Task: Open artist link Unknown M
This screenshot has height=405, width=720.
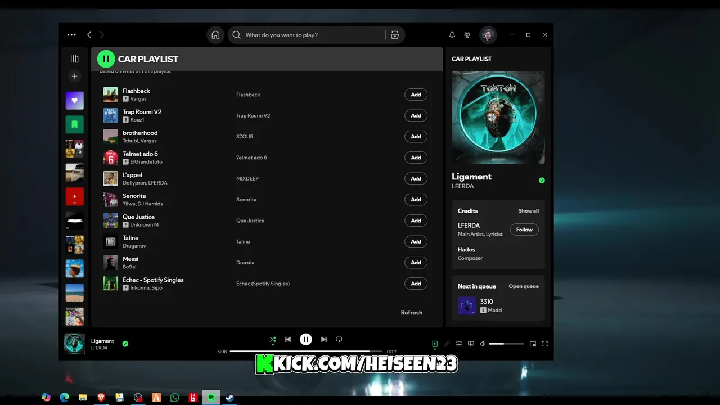Action: 145,225
